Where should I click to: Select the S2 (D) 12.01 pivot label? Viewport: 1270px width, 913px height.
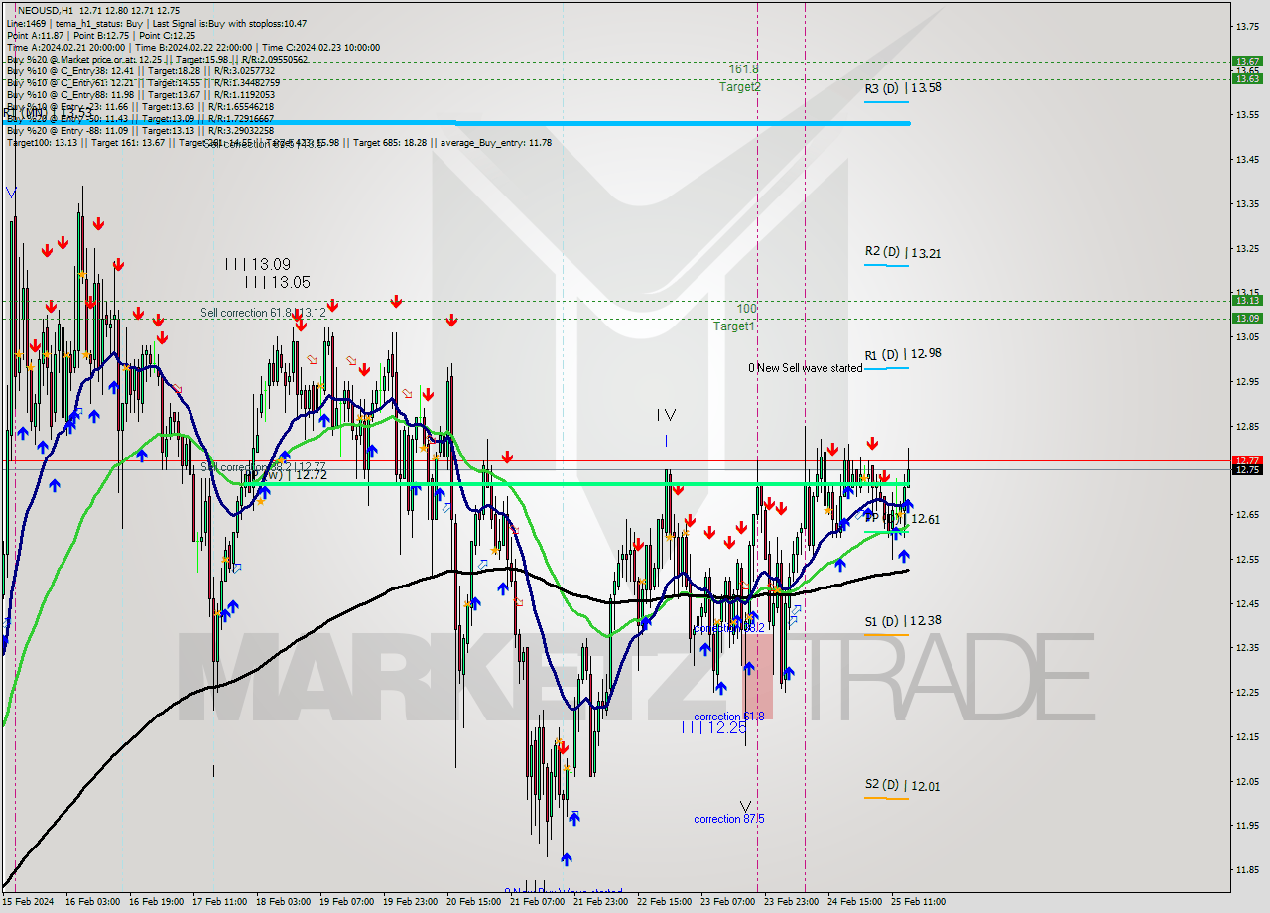[x=902, y=786]
